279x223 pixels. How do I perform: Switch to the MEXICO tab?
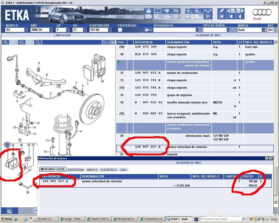tap(92, 170)
